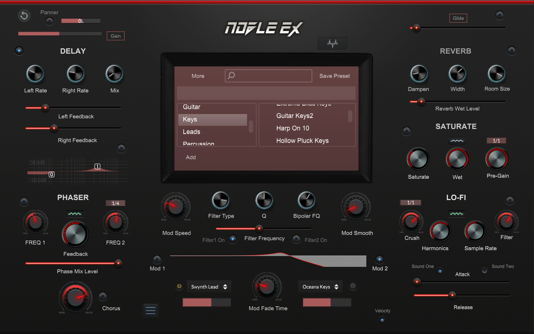
Task: Click the undo/reset arrow icon
Action: point(24,16)
